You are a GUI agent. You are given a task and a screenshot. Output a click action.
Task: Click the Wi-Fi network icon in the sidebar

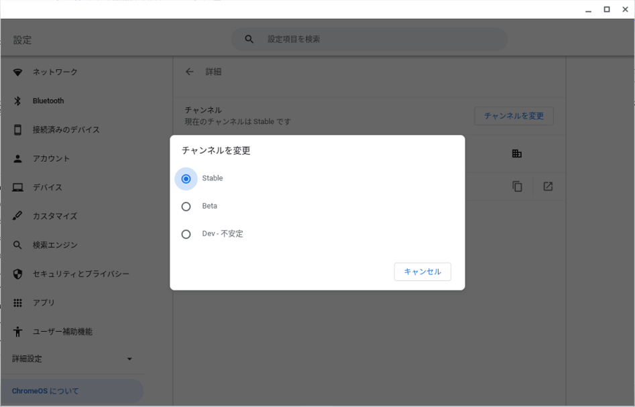[x=17, y=72]
